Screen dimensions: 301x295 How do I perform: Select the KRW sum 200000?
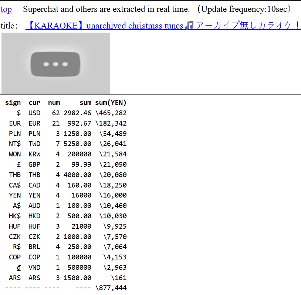(x=79, y=154)
